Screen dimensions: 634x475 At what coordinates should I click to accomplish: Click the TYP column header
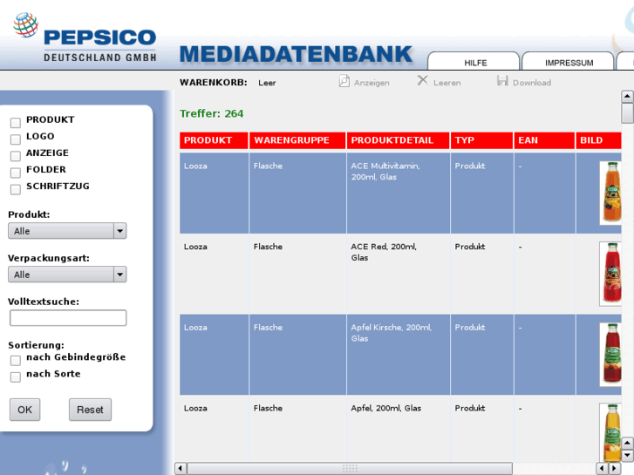tap(482, 140)
